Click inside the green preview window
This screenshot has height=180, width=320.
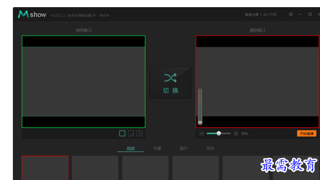click(x=84, y=81)
